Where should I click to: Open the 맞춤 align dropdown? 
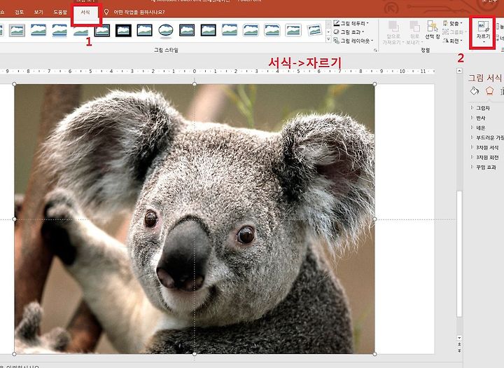coord(453,24)
